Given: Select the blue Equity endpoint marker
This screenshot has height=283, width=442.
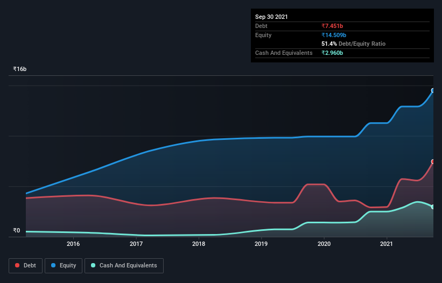Looking at the screenshot, I should click(433, 90).
